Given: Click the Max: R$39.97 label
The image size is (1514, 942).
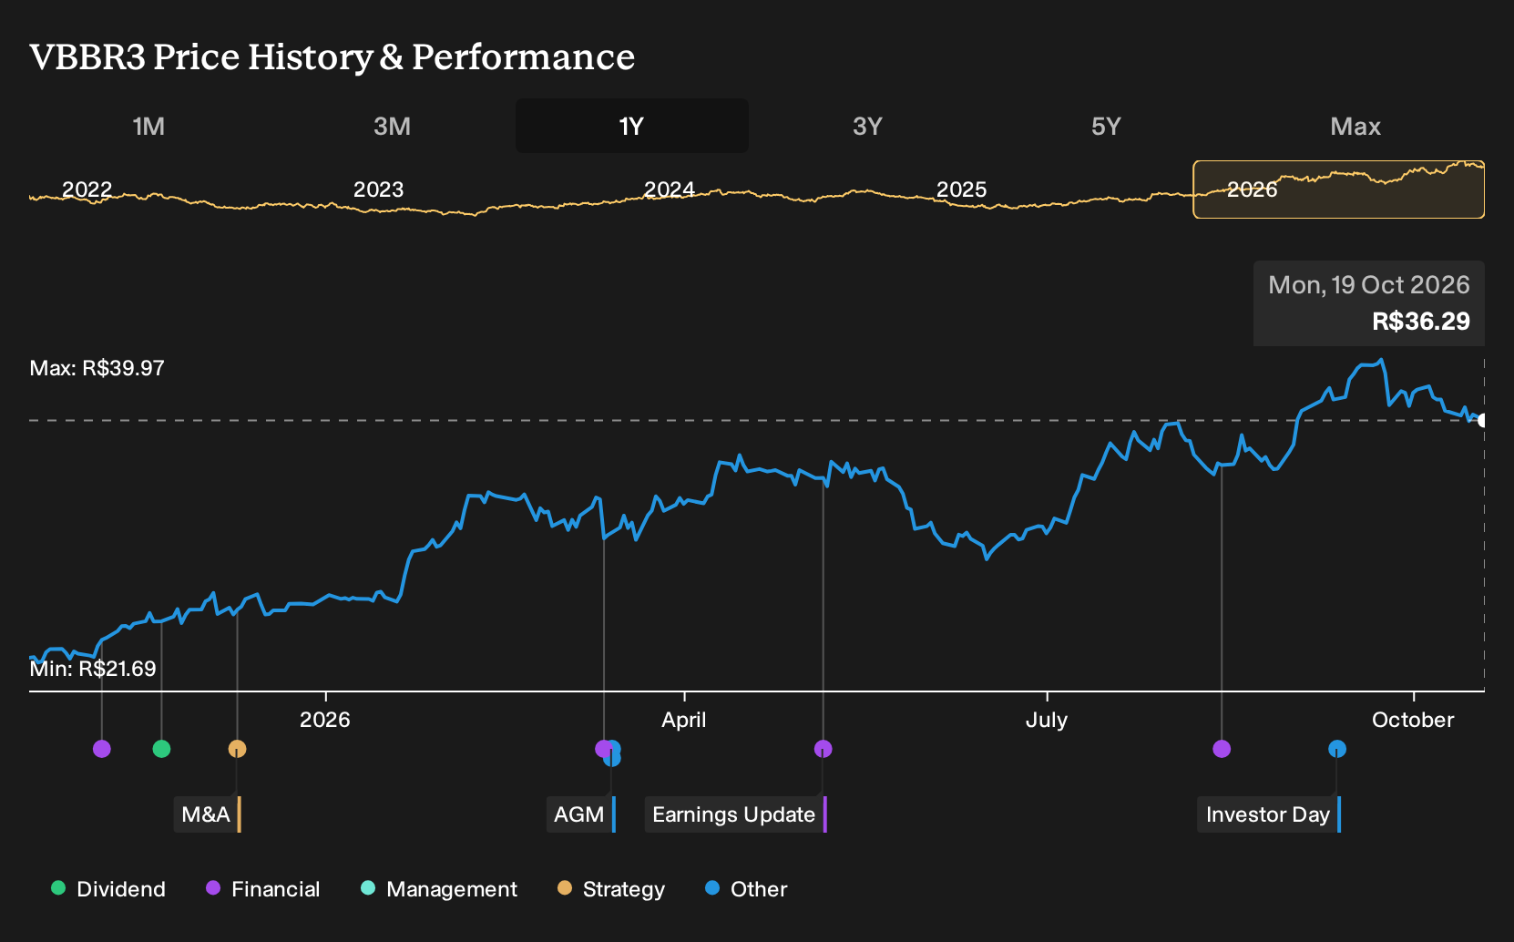Looking at the screenshot, I should click(97, 368).
